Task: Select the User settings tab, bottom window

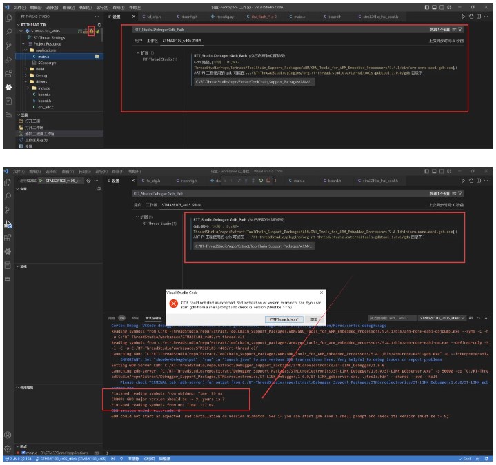Action: pos(137,205)
